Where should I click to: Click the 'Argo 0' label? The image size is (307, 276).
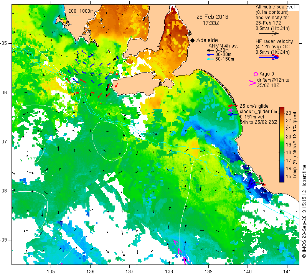(x=267, y=74)
